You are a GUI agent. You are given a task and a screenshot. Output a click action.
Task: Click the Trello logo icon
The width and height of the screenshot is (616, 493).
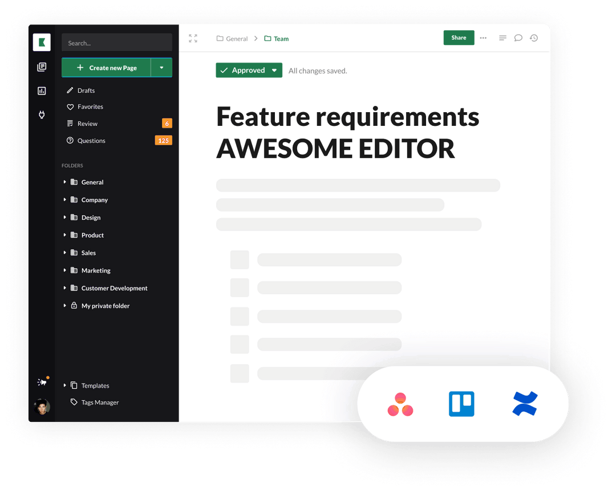461,404
